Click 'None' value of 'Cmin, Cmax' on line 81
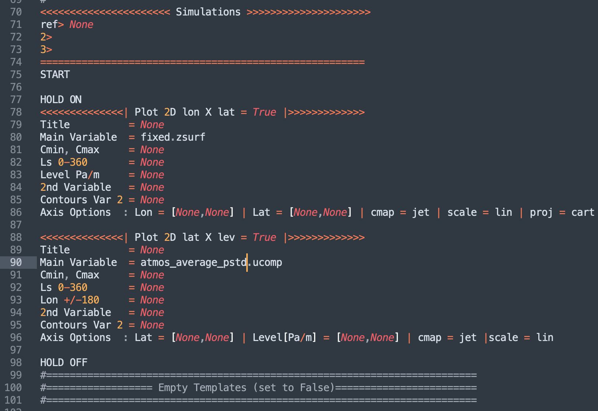Viewport: 598px width, 411px height. 152,150
